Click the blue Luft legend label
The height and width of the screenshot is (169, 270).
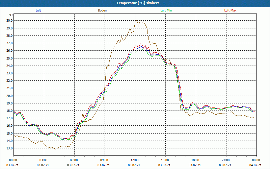tap(38, 10)
